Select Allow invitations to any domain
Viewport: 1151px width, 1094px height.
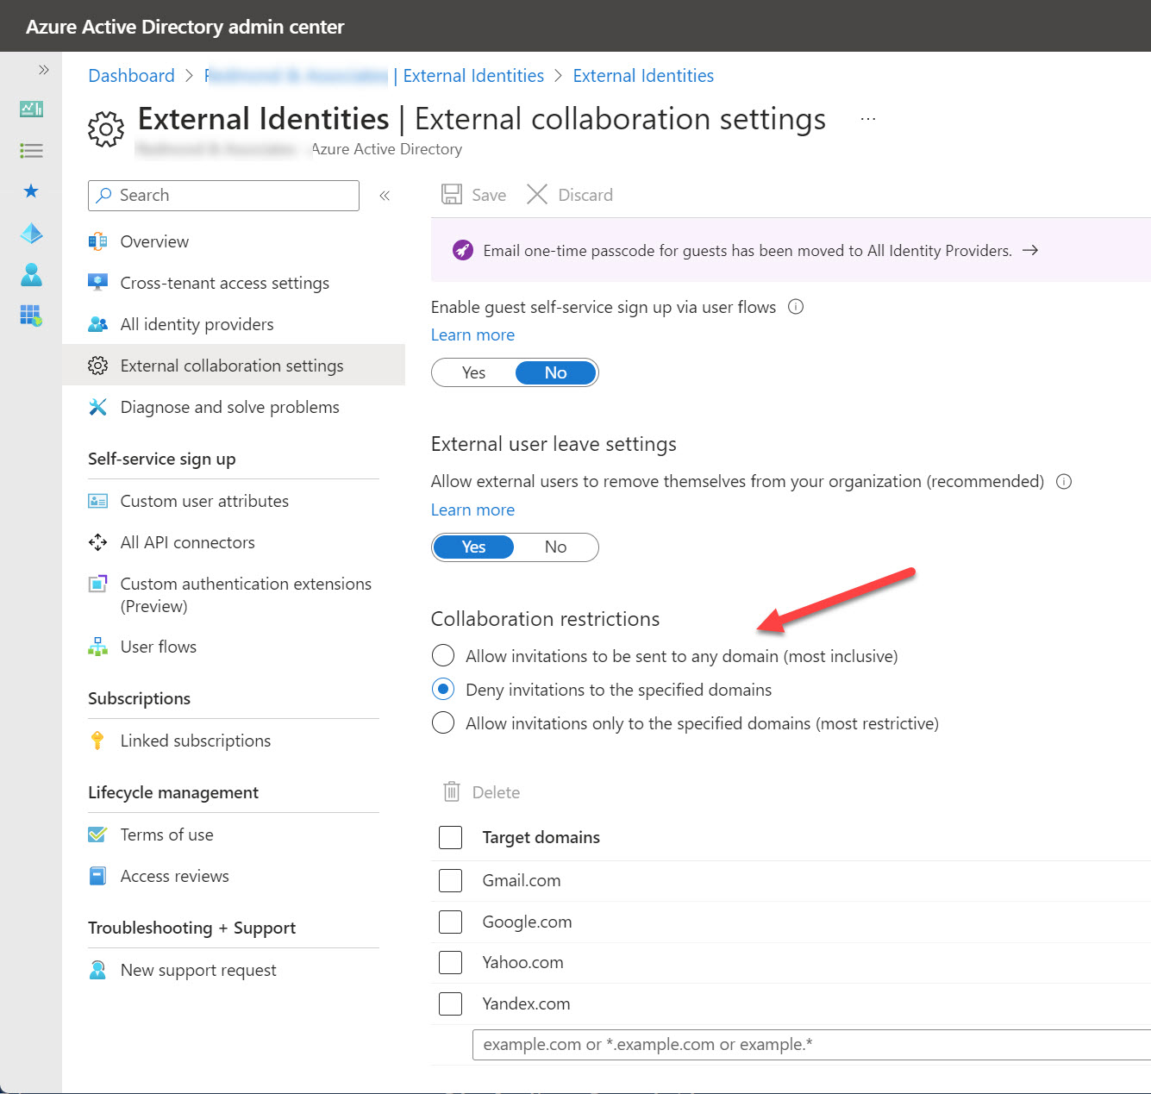coord(443,656)
